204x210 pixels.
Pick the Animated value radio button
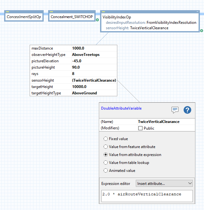pyautogui.click(x=106, y=171)
